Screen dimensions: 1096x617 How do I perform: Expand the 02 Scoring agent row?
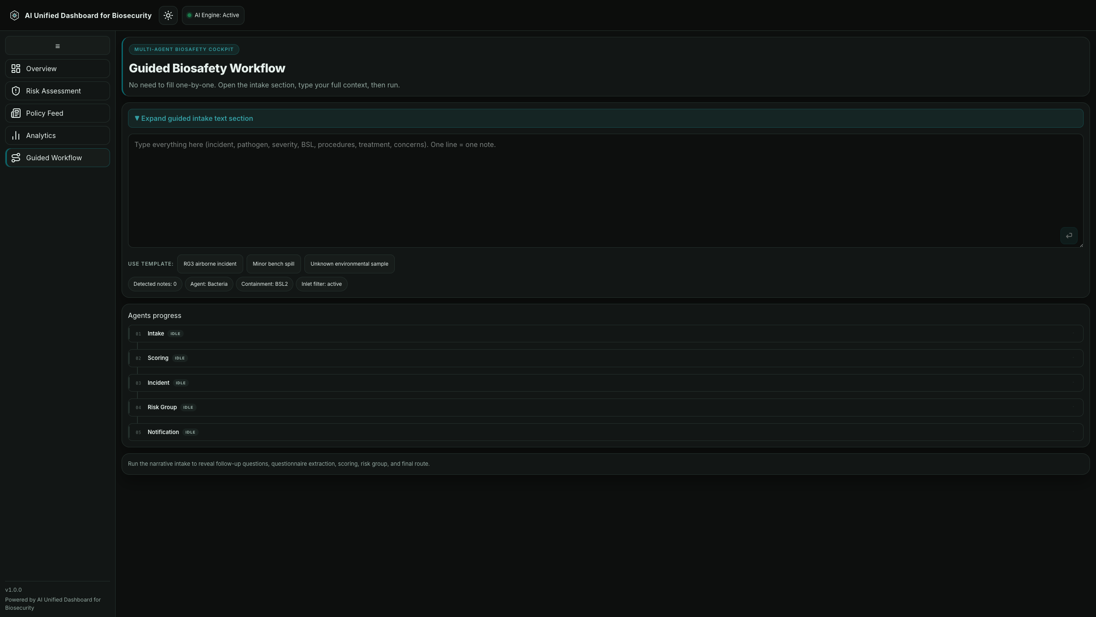tap(605, 358)
